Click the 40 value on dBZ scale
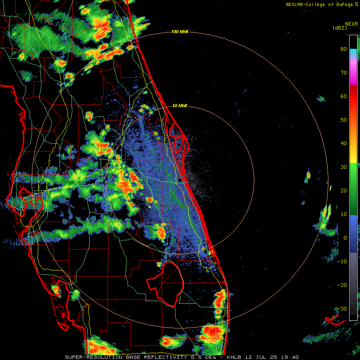This screenshot has width=360, height=360. [x=344, y=144]
